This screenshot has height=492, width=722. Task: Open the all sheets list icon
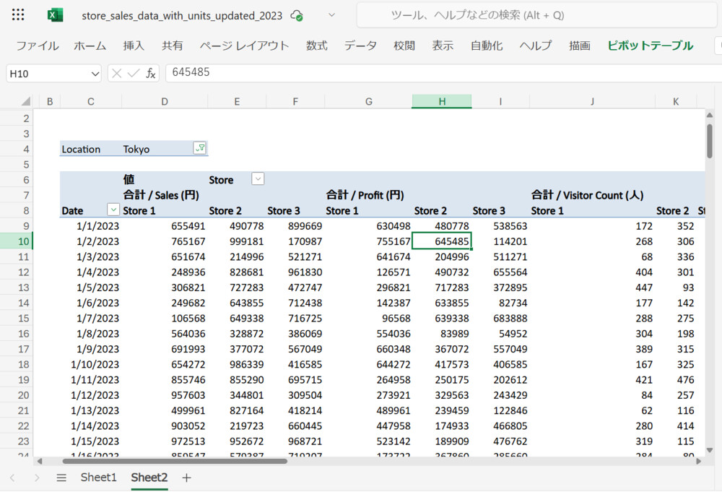tap(61, 478)
